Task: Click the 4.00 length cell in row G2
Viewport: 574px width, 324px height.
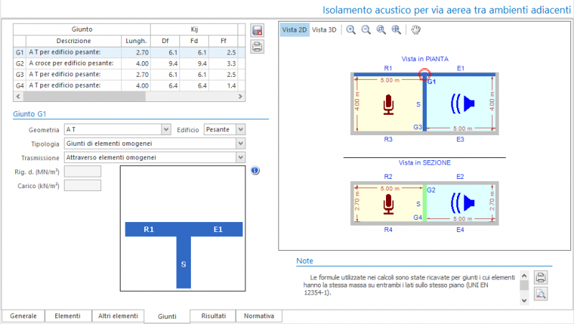Action: [x=136, y=63]
